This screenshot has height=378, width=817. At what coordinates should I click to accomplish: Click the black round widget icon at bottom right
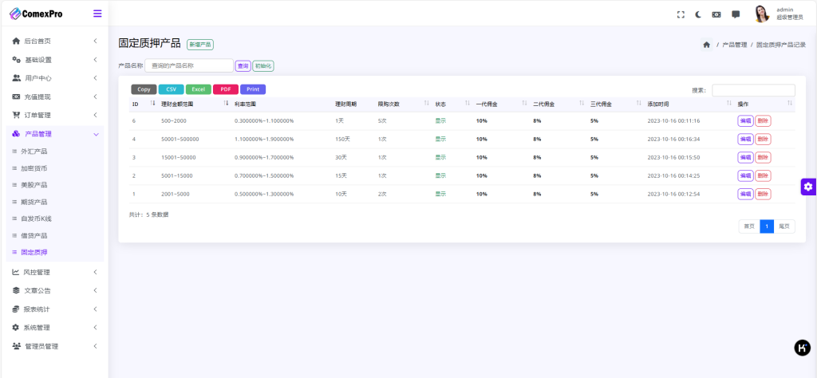pyautogui.click(x=802, y=347)
